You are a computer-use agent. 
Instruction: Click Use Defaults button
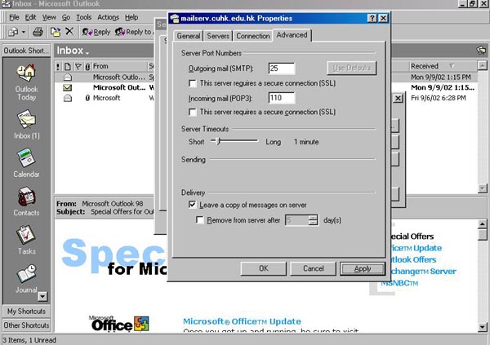[x=351, y=68]
